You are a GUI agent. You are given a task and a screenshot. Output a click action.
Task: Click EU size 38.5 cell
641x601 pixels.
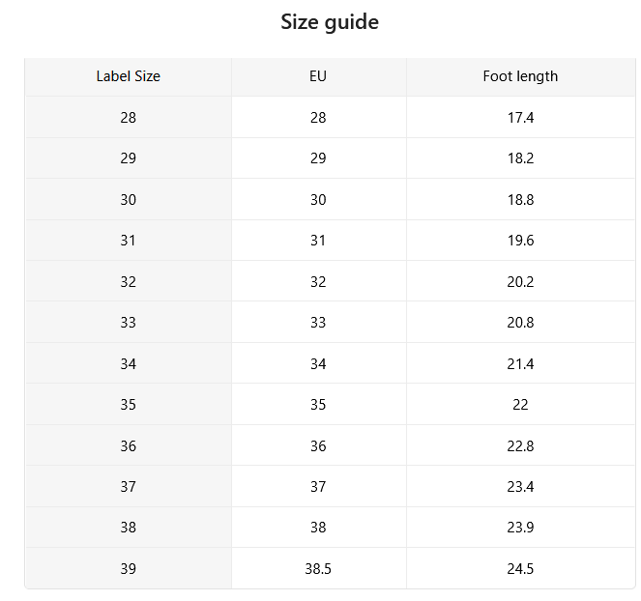point(318,569)
